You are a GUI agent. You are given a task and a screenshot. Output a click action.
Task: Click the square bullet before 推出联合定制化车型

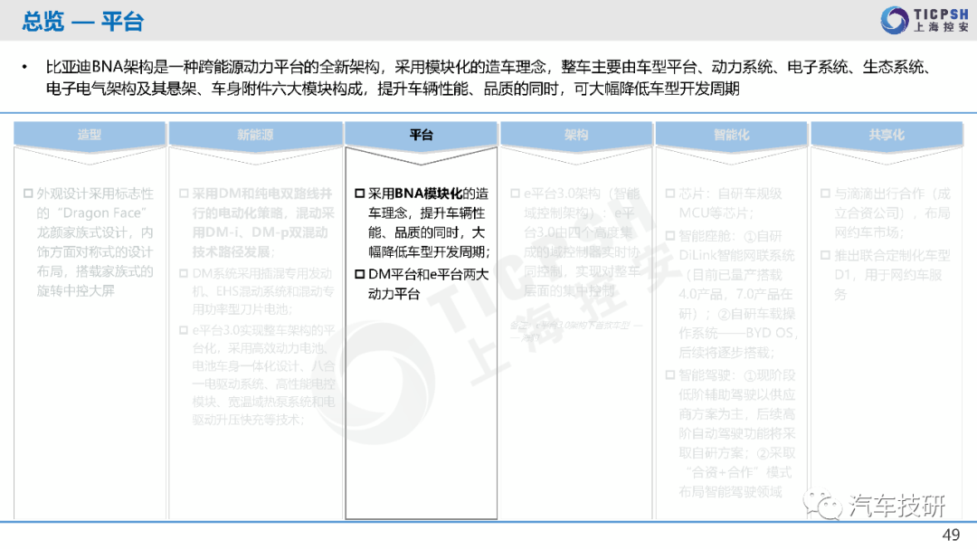point(826,255)
